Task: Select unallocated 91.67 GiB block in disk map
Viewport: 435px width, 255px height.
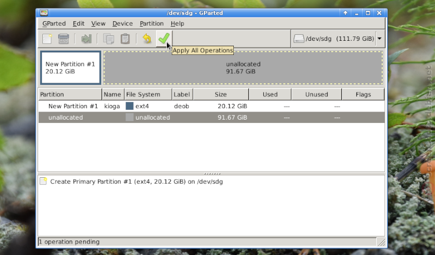Action: 243,68
